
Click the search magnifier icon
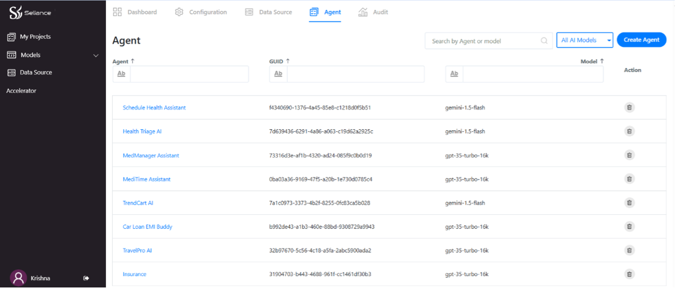coord(544,40)
